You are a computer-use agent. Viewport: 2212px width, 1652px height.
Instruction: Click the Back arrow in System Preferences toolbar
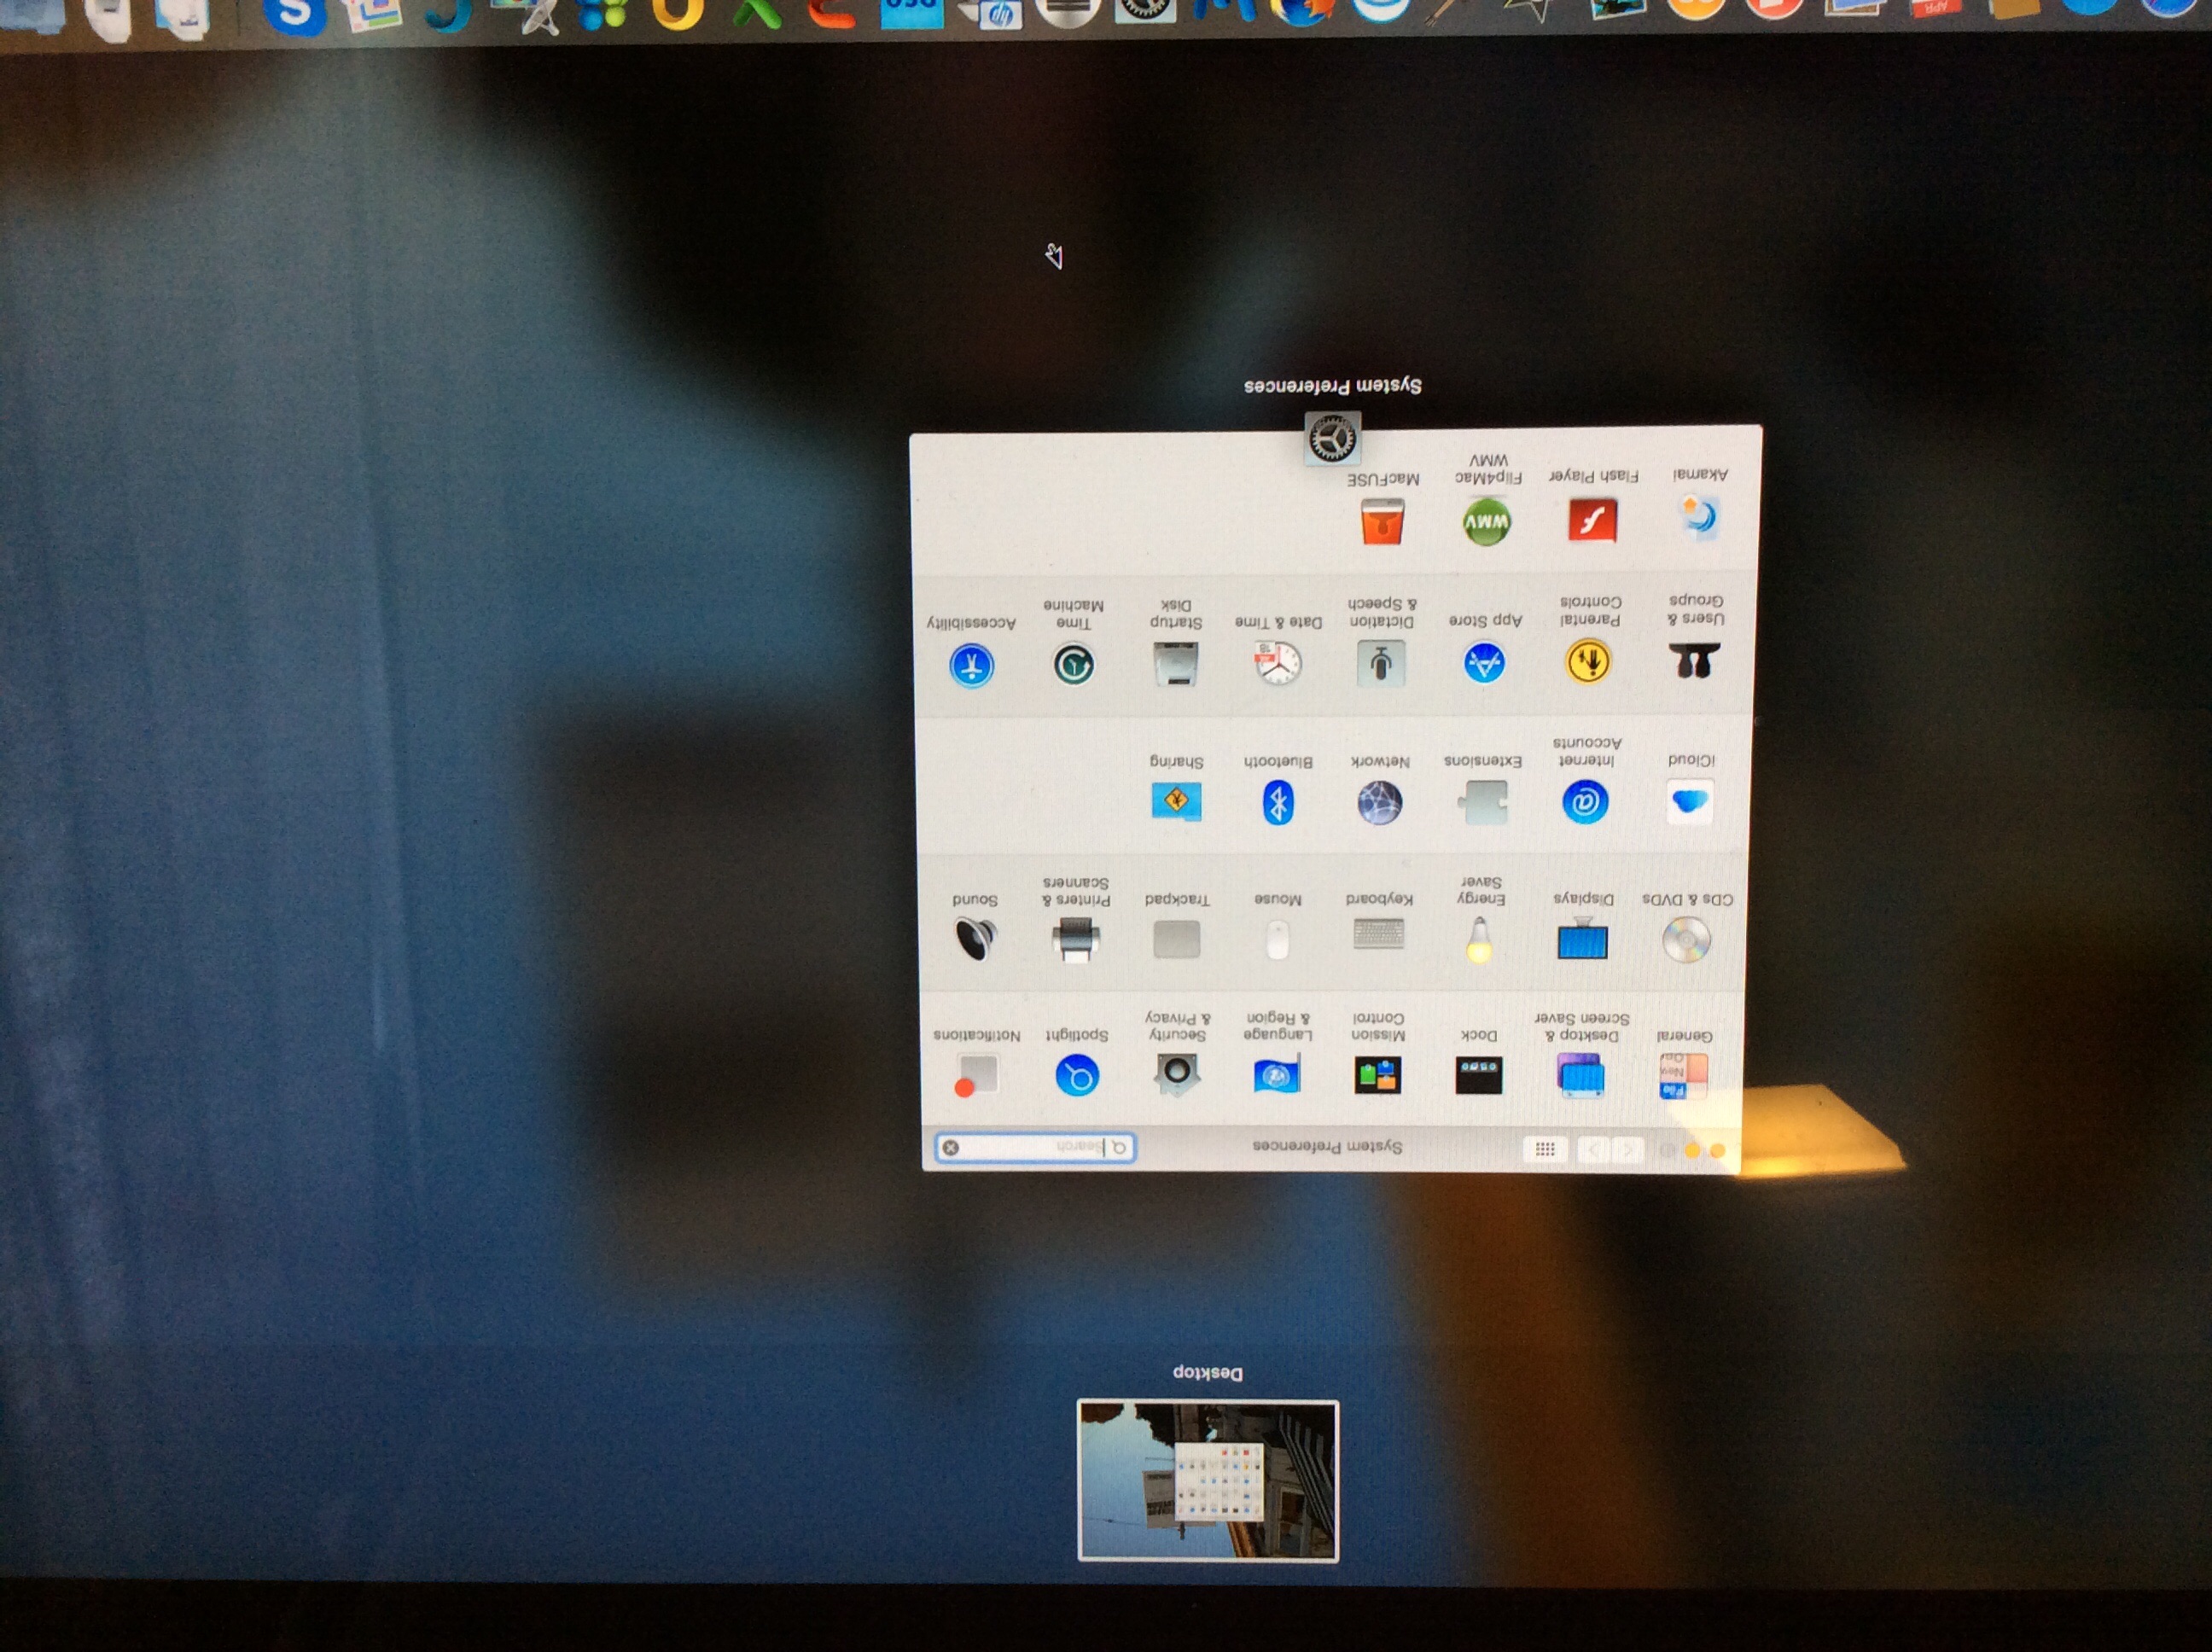(x=1630, y=1150)
